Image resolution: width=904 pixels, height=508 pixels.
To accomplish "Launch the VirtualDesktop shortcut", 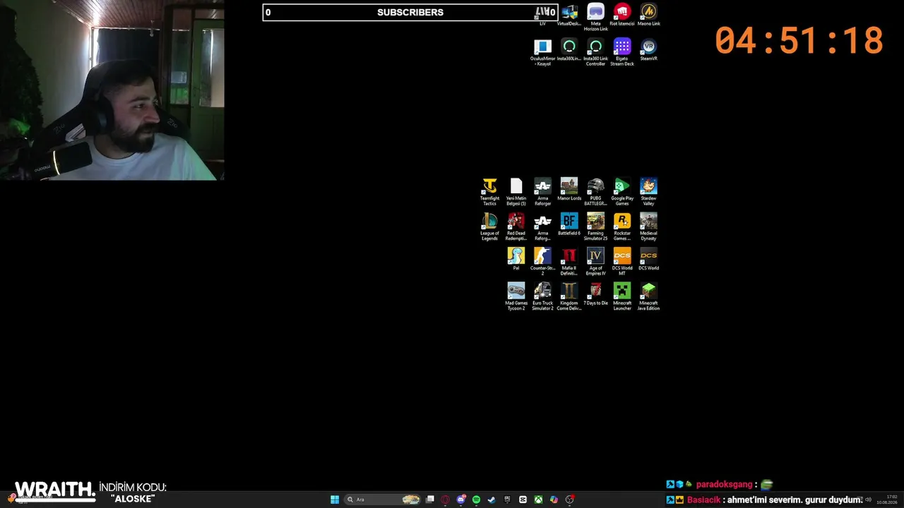I will (x=569, y=15).
